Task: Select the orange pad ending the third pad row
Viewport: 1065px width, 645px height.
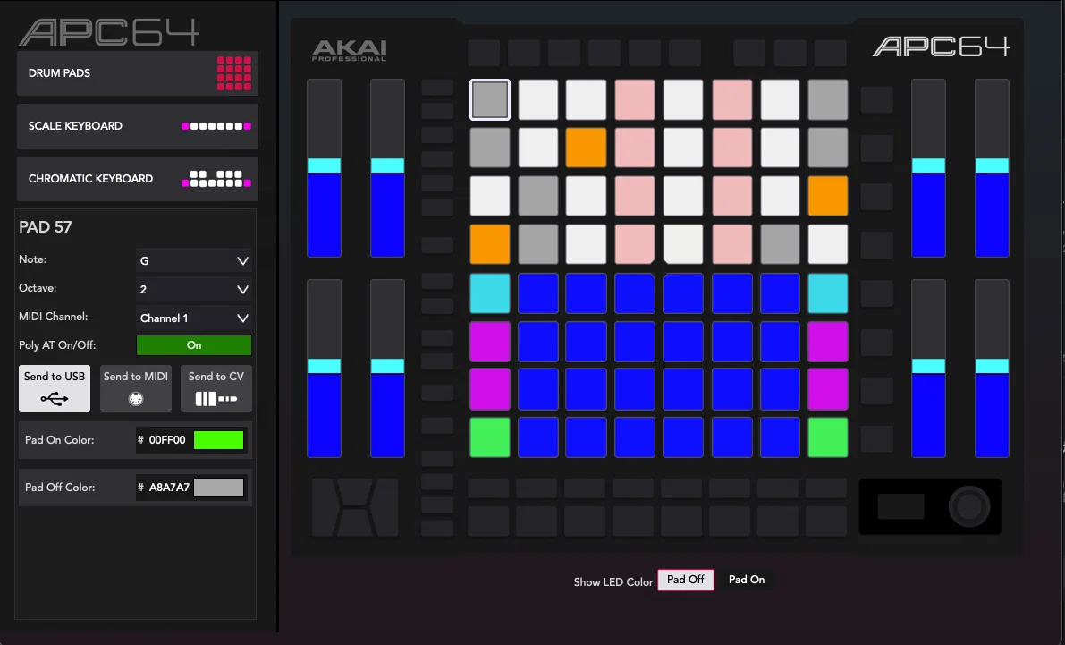Action: (x=828, y=196)
